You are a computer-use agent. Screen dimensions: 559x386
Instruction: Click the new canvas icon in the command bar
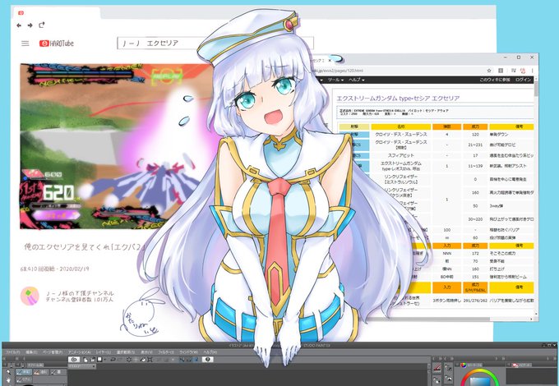pyautogui.click(x=85, y=360)
